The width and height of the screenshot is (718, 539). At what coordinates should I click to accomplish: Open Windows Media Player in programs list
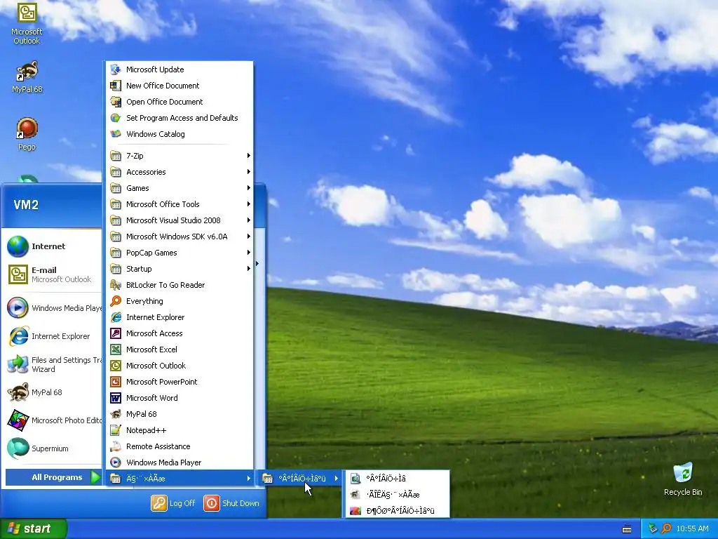coord(179,462)
